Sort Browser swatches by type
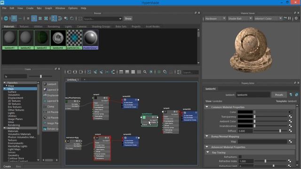 click(x=60, y=18)
